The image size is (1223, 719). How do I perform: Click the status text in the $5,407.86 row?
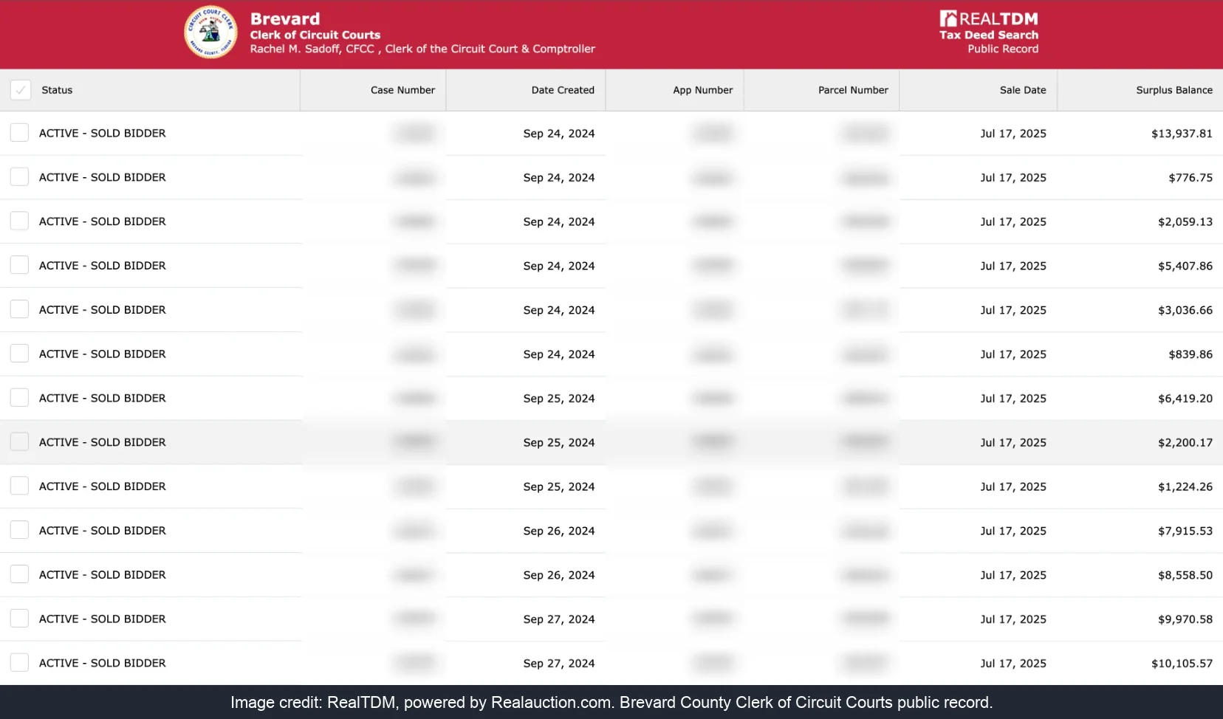[103, 266]
